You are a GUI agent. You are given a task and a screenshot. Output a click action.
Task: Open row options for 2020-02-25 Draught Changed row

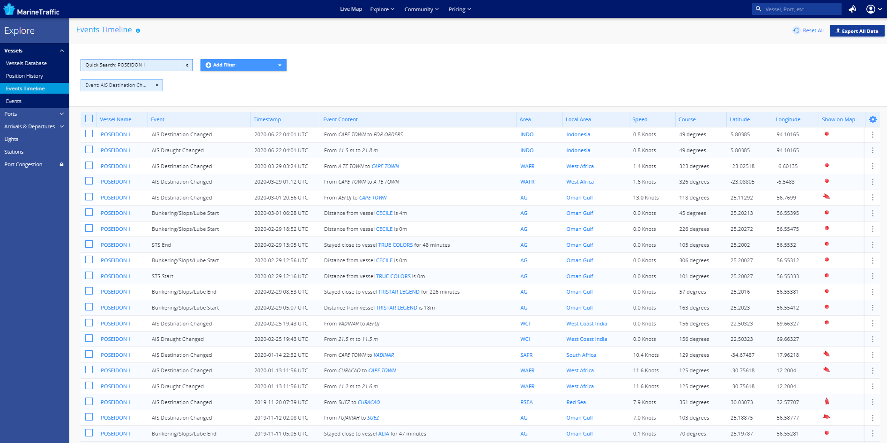pos(872,339)
